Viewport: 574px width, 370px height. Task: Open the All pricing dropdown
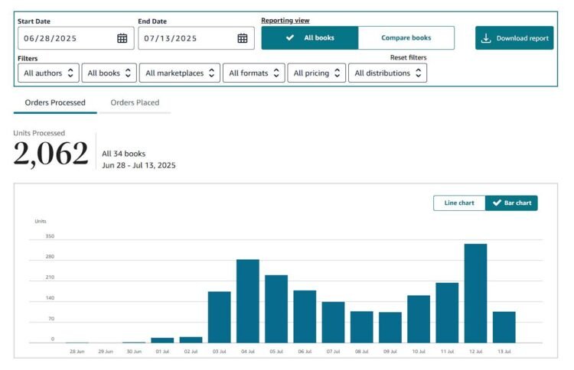317,73
